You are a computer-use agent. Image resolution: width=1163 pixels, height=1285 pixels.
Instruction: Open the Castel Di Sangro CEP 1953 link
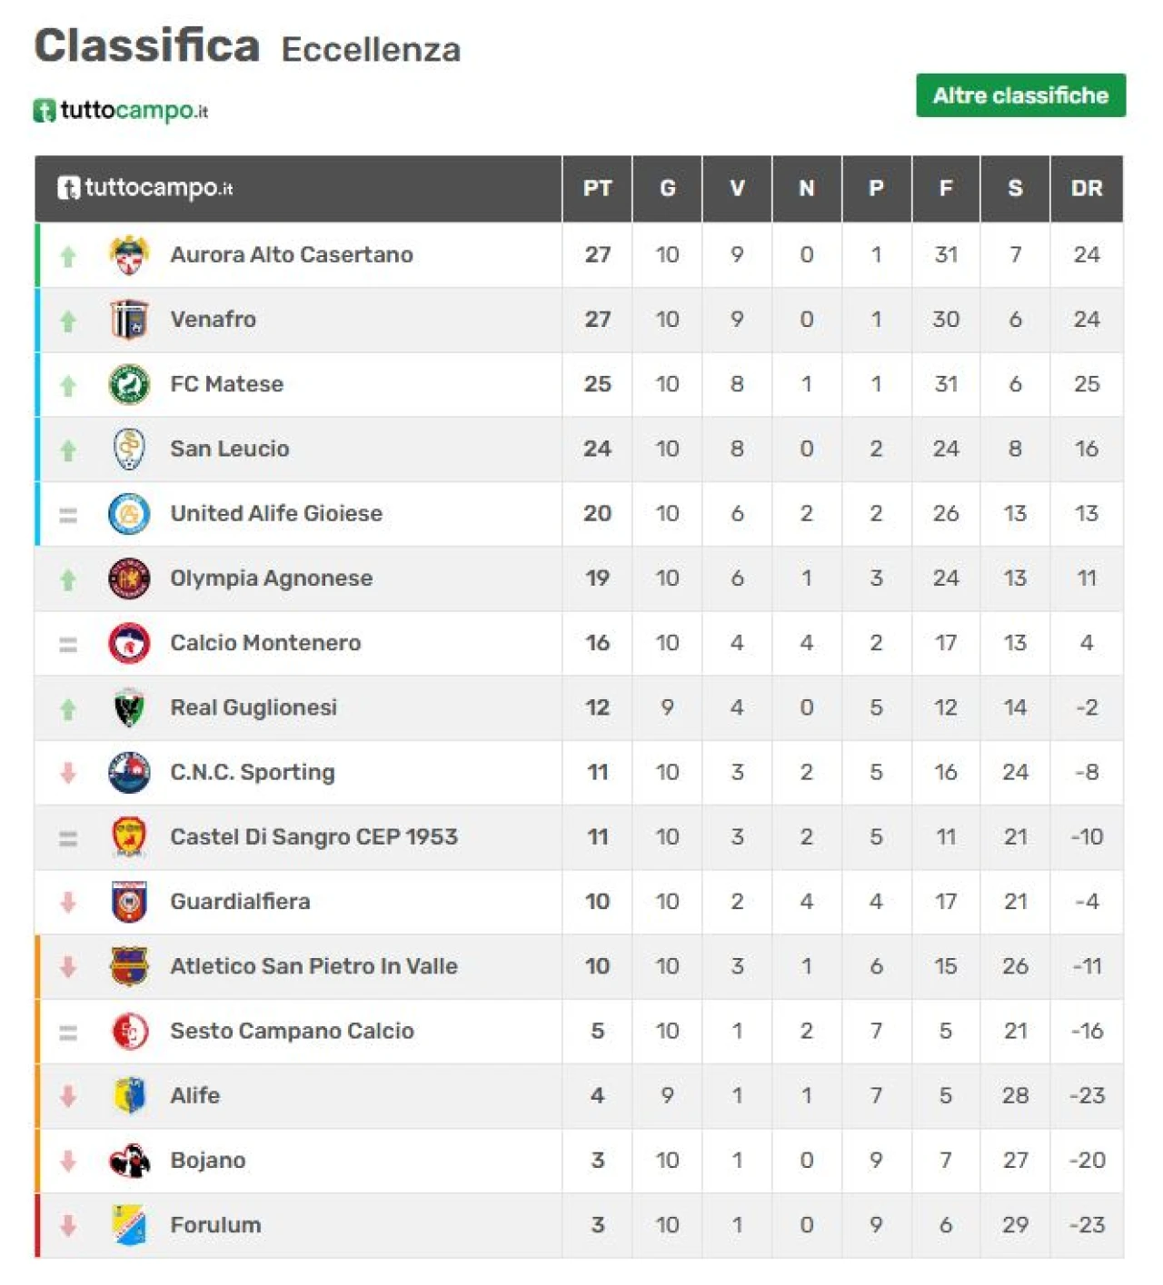[x=313, y=836]
